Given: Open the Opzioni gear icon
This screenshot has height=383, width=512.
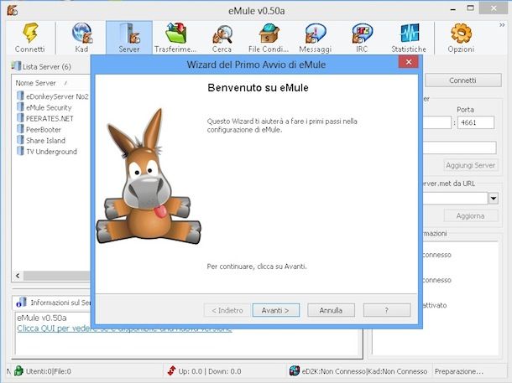Looking at the screenshot, I should (x=461, y=33).
